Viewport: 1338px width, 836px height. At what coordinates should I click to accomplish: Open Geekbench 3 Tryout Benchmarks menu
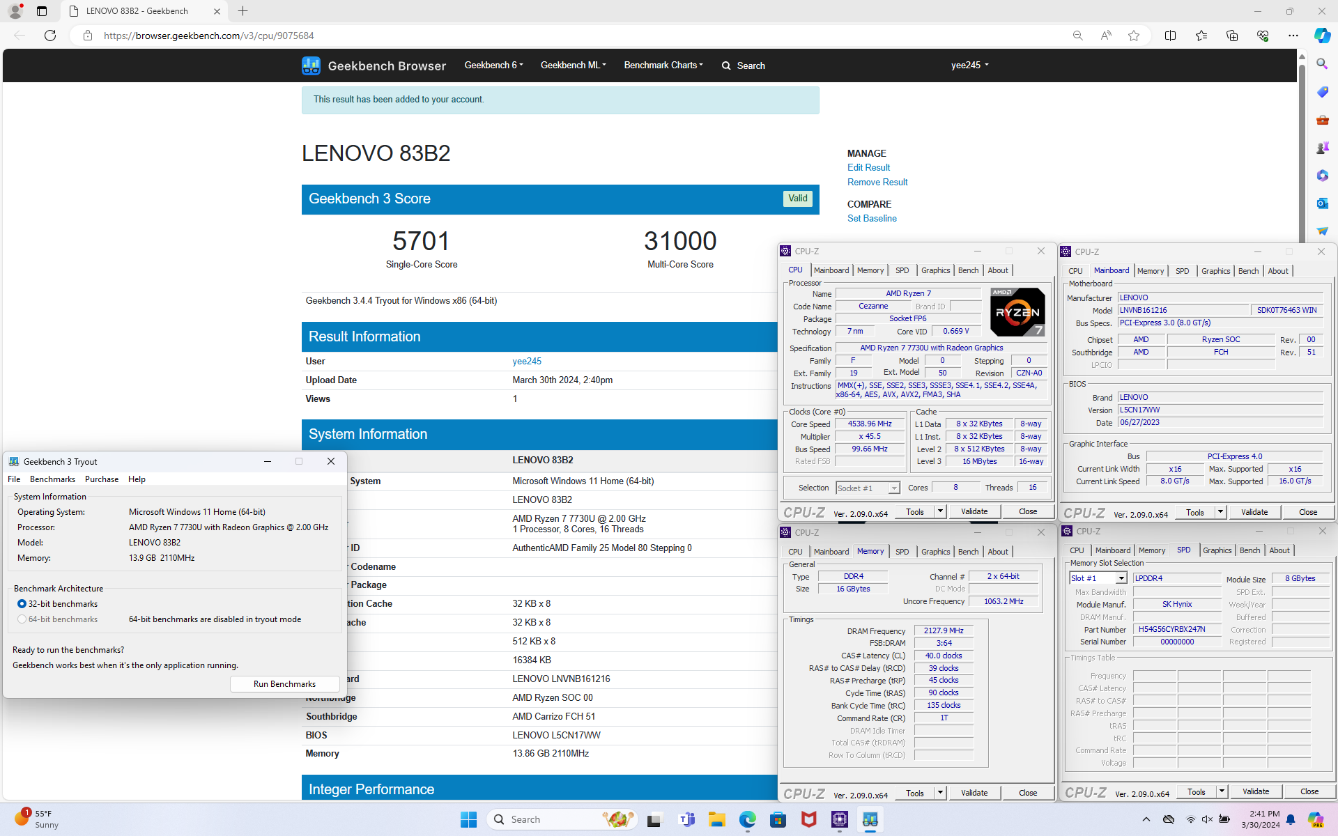(x=52, y=479)
